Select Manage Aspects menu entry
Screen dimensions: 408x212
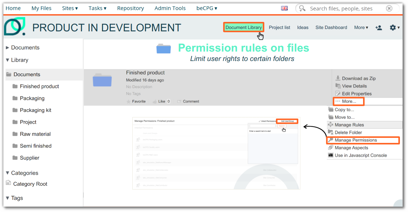(351, 148)
